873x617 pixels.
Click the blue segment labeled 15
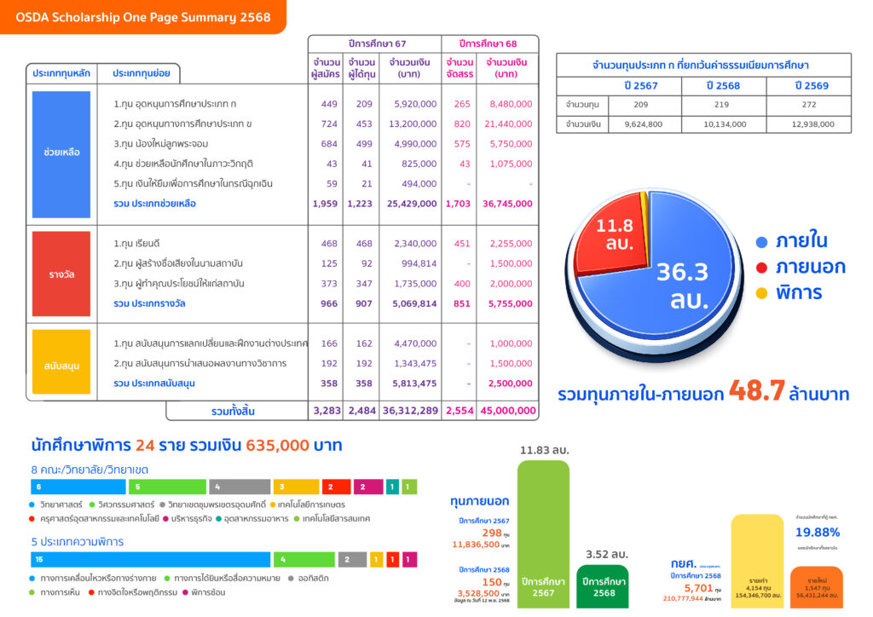(150, 559)
